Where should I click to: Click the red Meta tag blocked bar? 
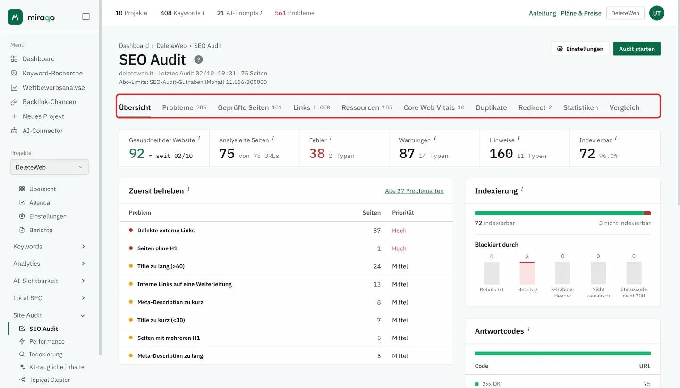click(527, 273)
